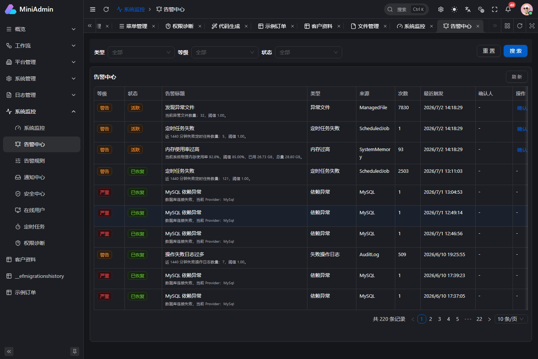Open the language translate icon
Image resolution: width=538 pixels, height=359 pixels.
click(x=468, y=9)
